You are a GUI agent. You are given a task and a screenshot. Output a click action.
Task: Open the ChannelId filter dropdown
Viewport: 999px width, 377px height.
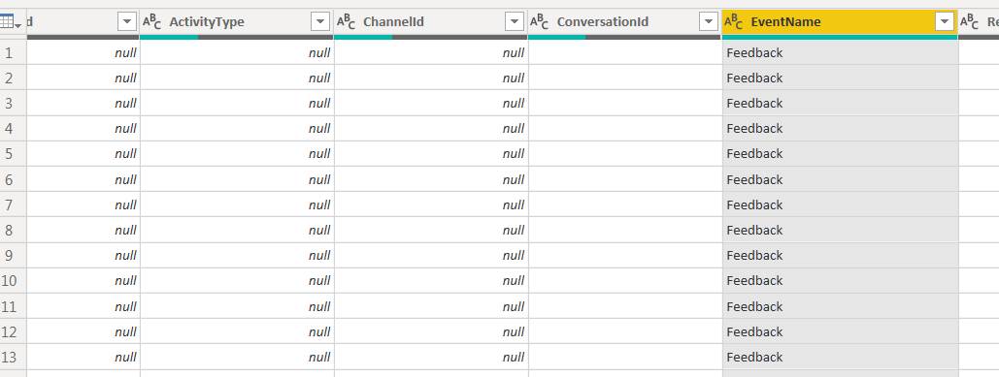pos(515,22)
